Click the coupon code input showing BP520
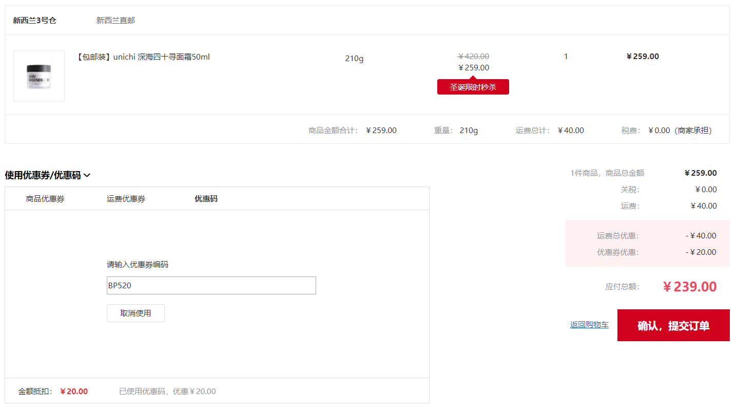The width and height of the screenshot is (736, 408). (x=211, y=285)
